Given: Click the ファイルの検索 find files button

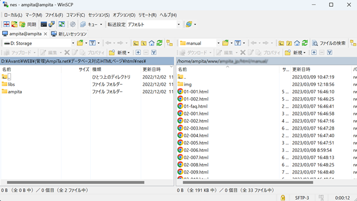Looking at the screenshot, I should (x=329, y=43).
